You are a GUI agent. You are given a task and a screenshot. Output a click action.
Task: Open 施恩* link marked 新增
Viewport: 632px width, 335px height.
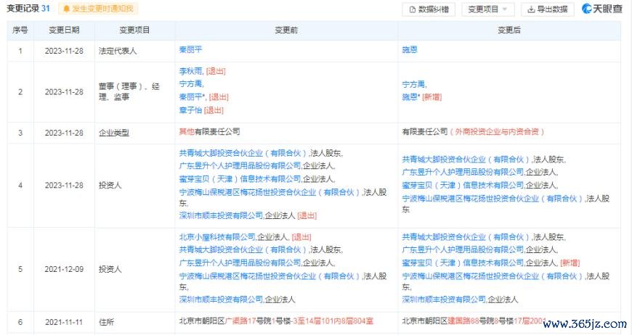click(410, 97)
